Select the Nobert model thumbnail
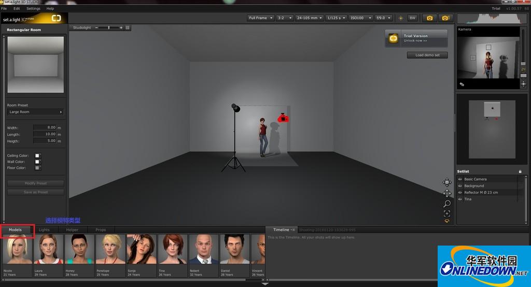The image size is (531, 287). click(203, 256)
